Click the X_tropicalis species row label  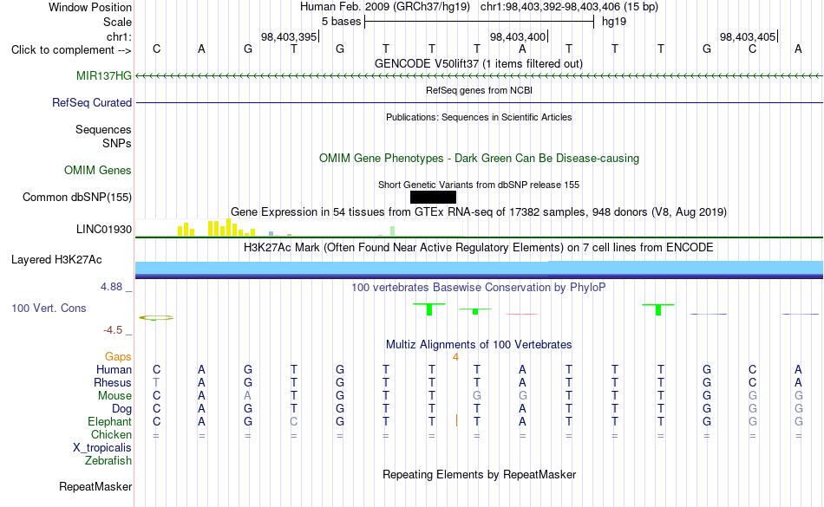point(102,448)
